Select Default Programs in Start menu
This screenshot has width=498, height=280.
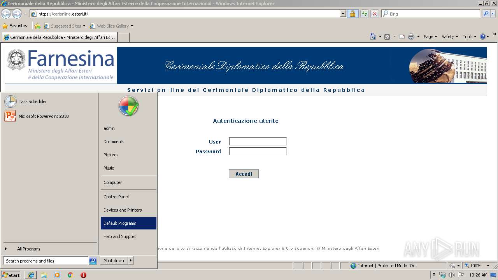[x=128, y=223]
